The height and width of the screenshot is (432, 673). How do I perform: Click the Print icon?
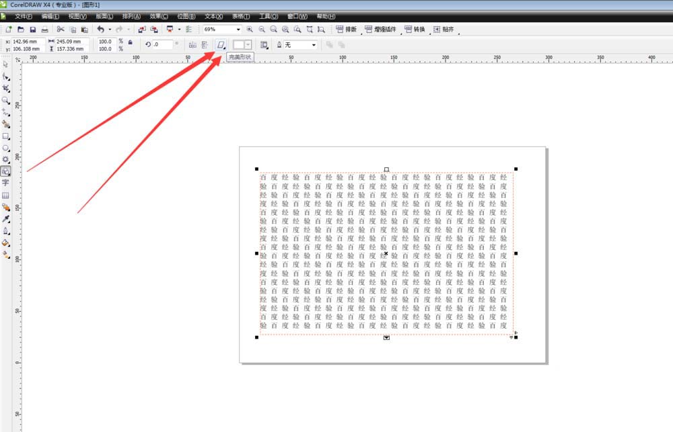click(x=44, y=29)
